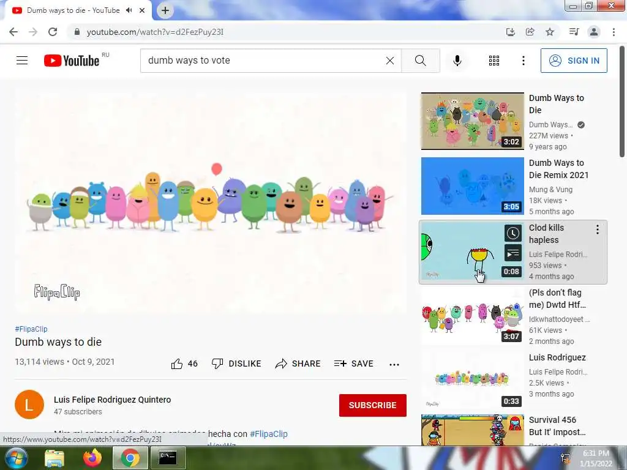Click title Dumb Ways to Die Remix 2021
This screenshot has width=627, height=470.
point(558,169)
